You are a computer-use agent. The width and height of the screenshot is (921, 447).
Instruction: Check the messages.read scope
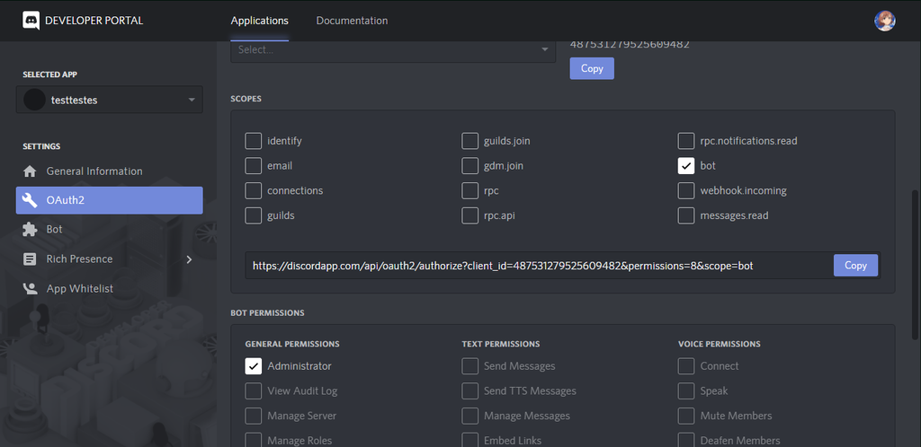pyautogui.click(x=686, y=215)
